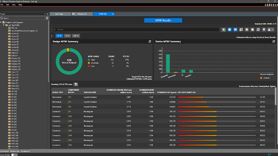278x156 pixels.
Task: Click the thermometer temperature icon
Action: pyautogui.click(x=52, y=36)
